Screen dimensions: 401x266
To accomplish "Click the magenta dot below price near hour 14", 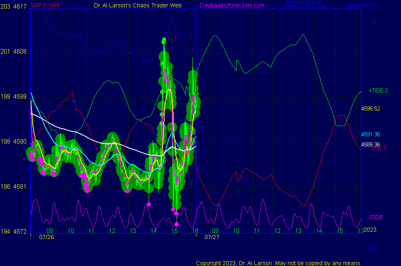I will coord(149,204).
